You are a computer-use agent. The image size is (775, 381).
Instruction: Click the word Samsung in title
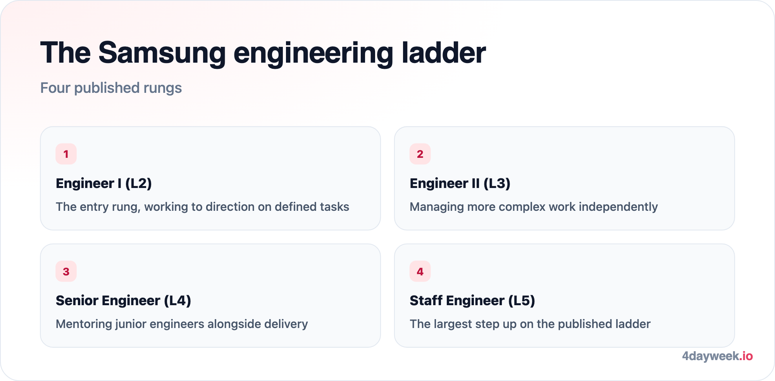(x=162, y=53)
